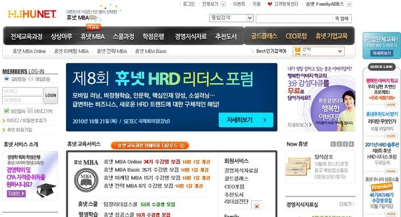Open the 학점은행 menu

click(153, 37)
